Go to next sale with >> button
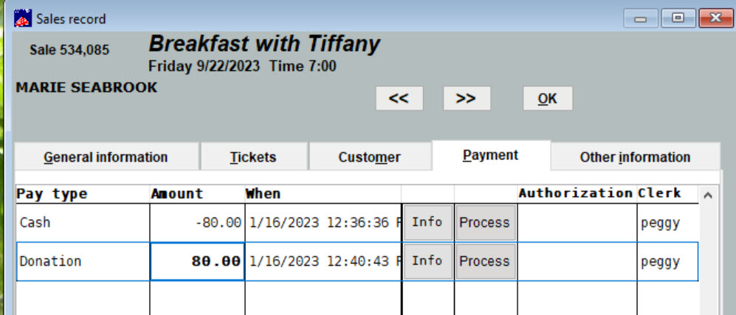Image resolution: width=736 pixels, height=315 pixels. (x=467, y=98)
